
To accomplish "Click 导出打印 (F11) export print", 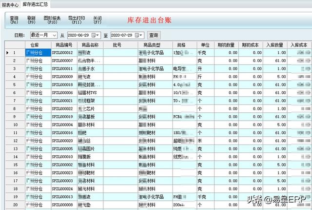I will (x=77, y=20).
